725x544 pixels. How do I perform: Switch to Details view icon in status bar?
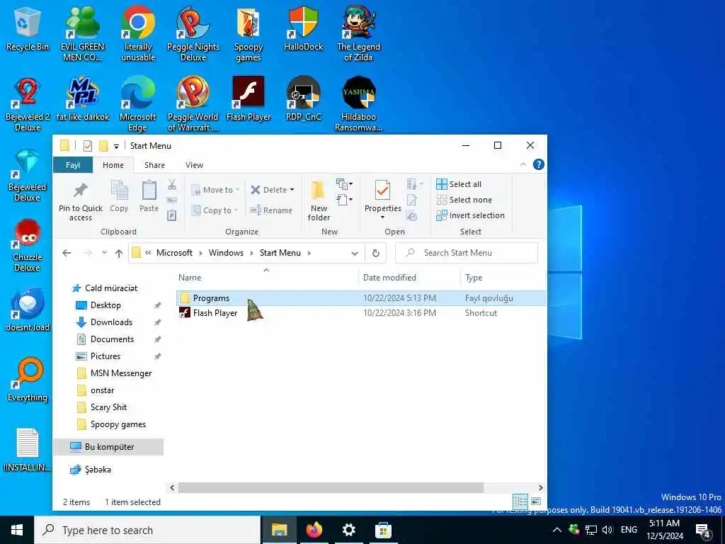tap(520, 501)
